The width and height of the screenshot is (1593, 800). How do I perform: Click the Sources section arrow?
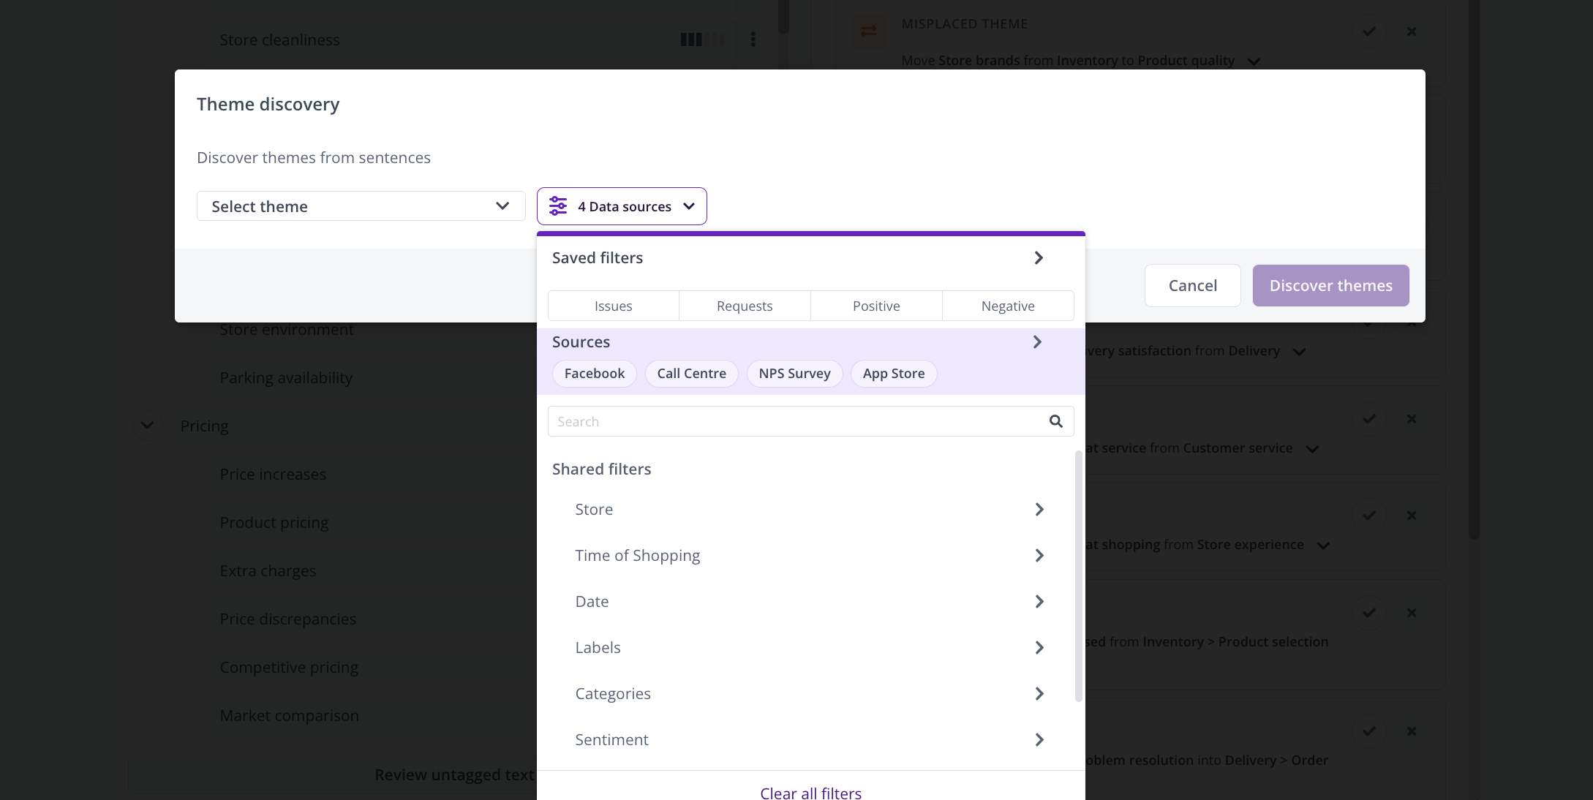pyautogui.click(x=1036, y=342)
